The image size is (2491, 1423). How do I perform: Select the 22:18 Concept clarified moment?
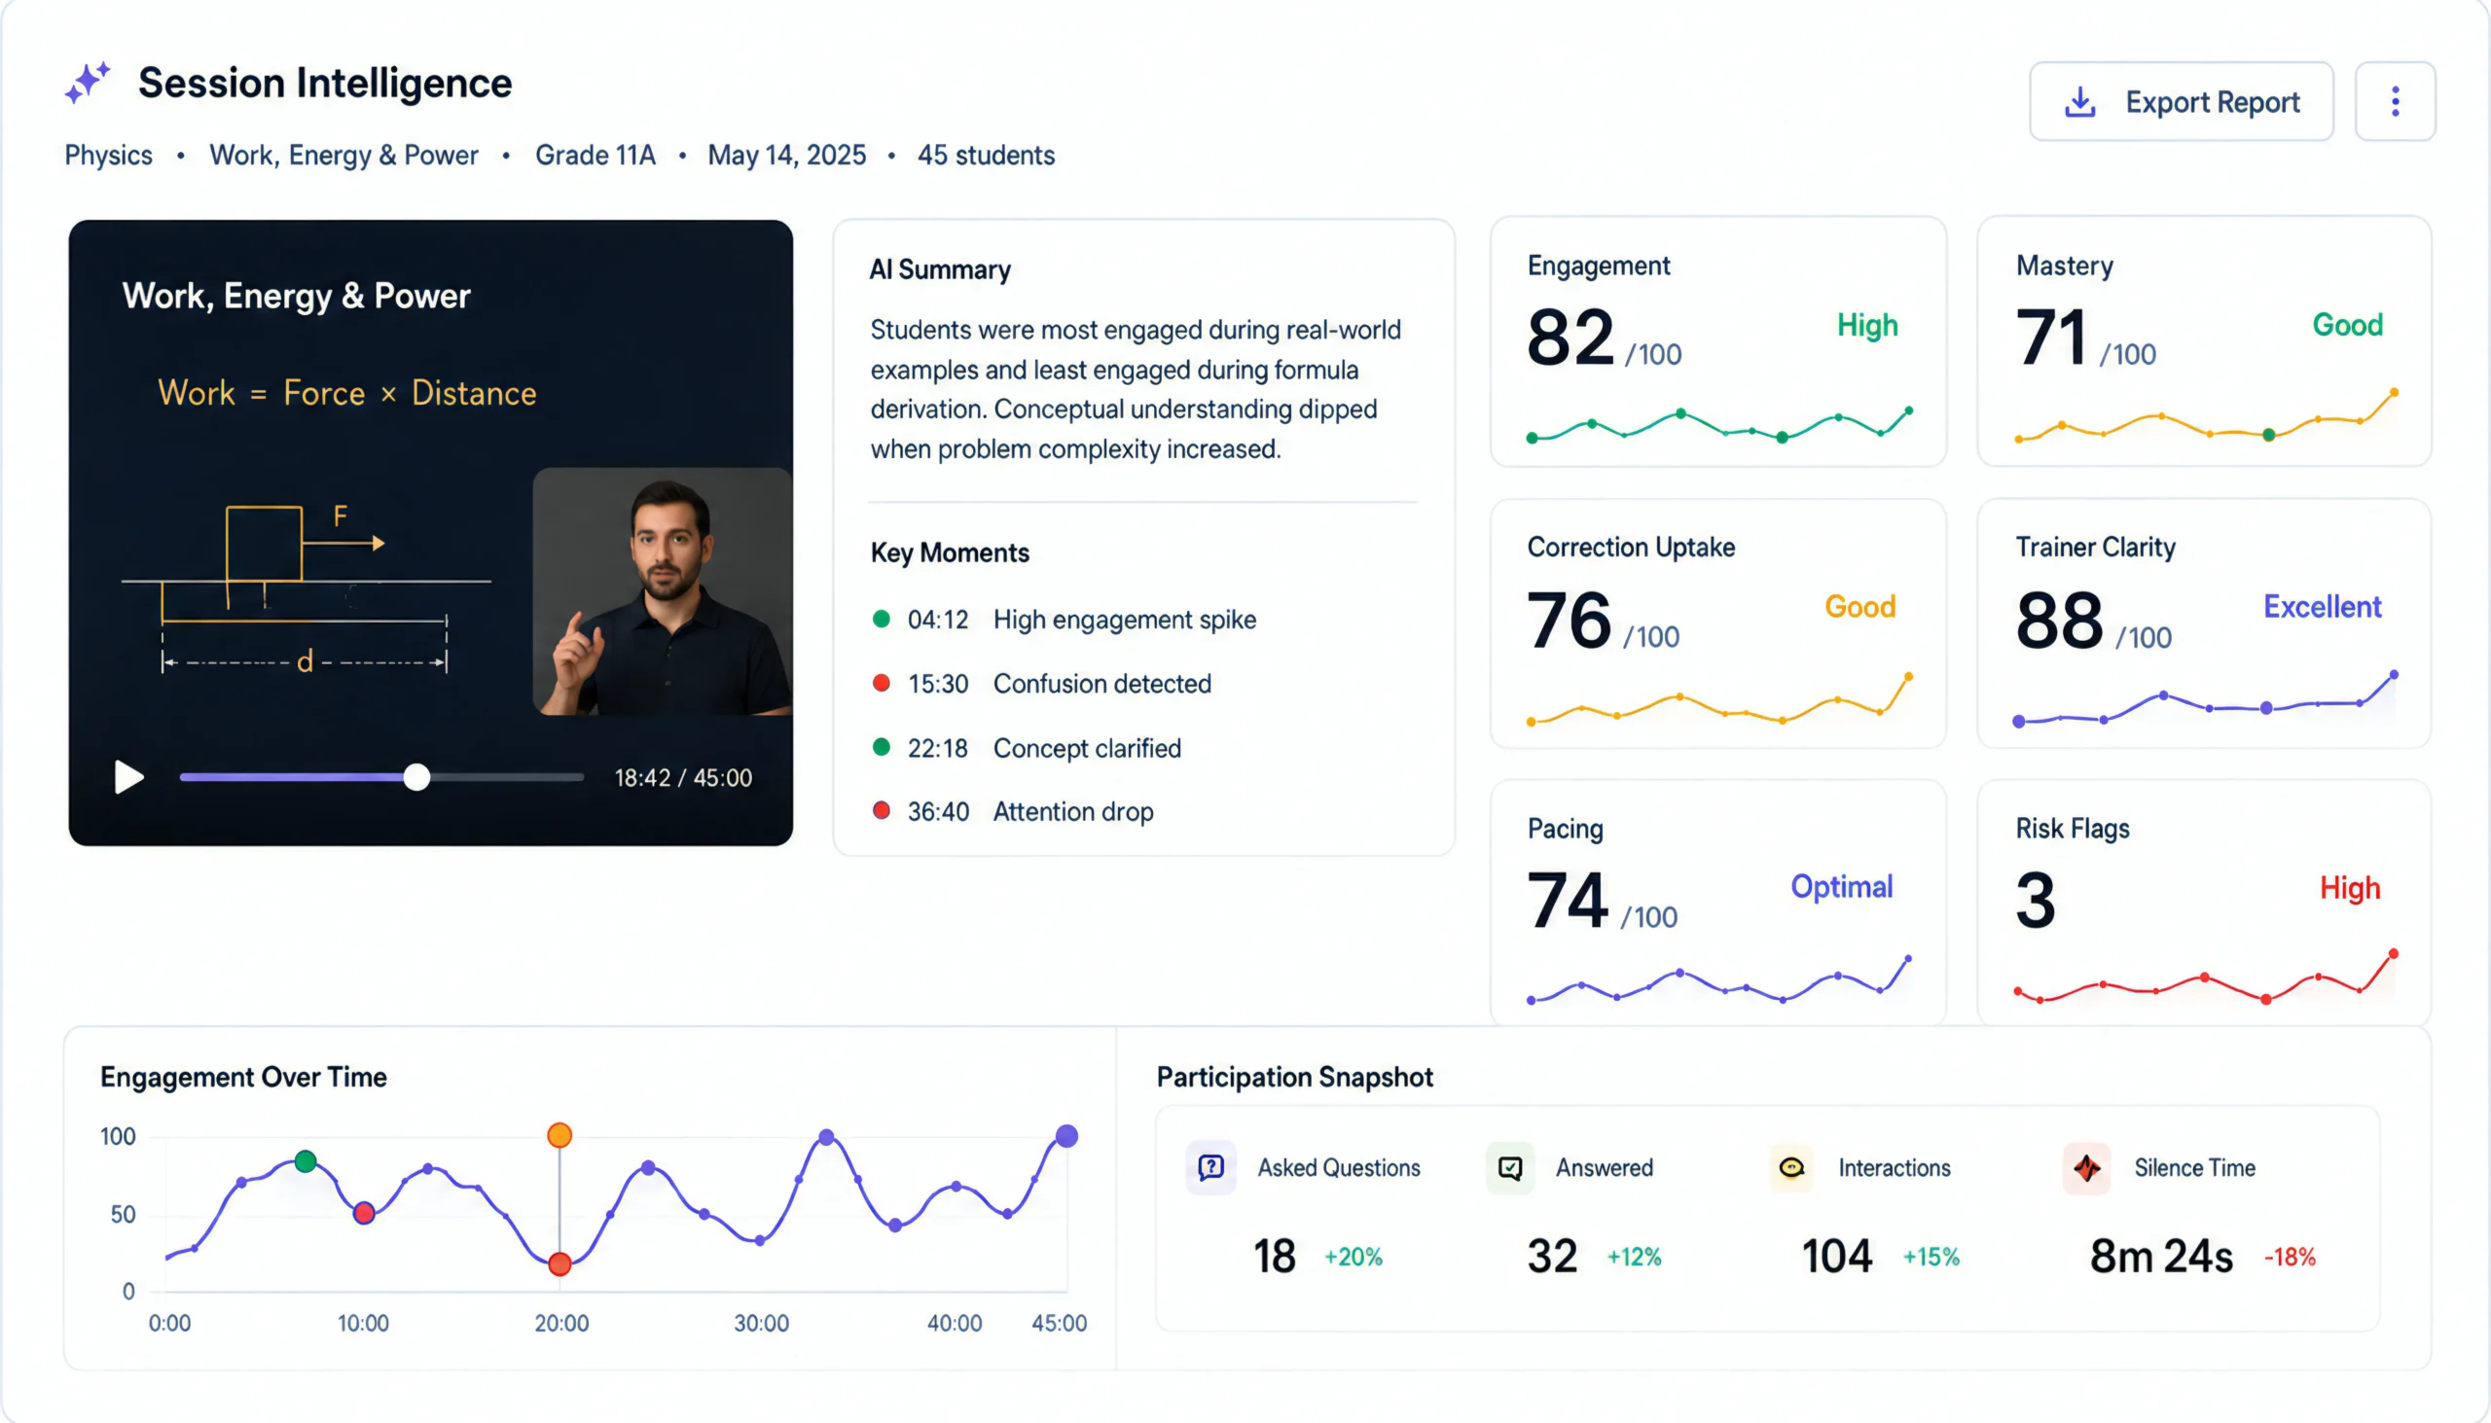click(1027, 748)
